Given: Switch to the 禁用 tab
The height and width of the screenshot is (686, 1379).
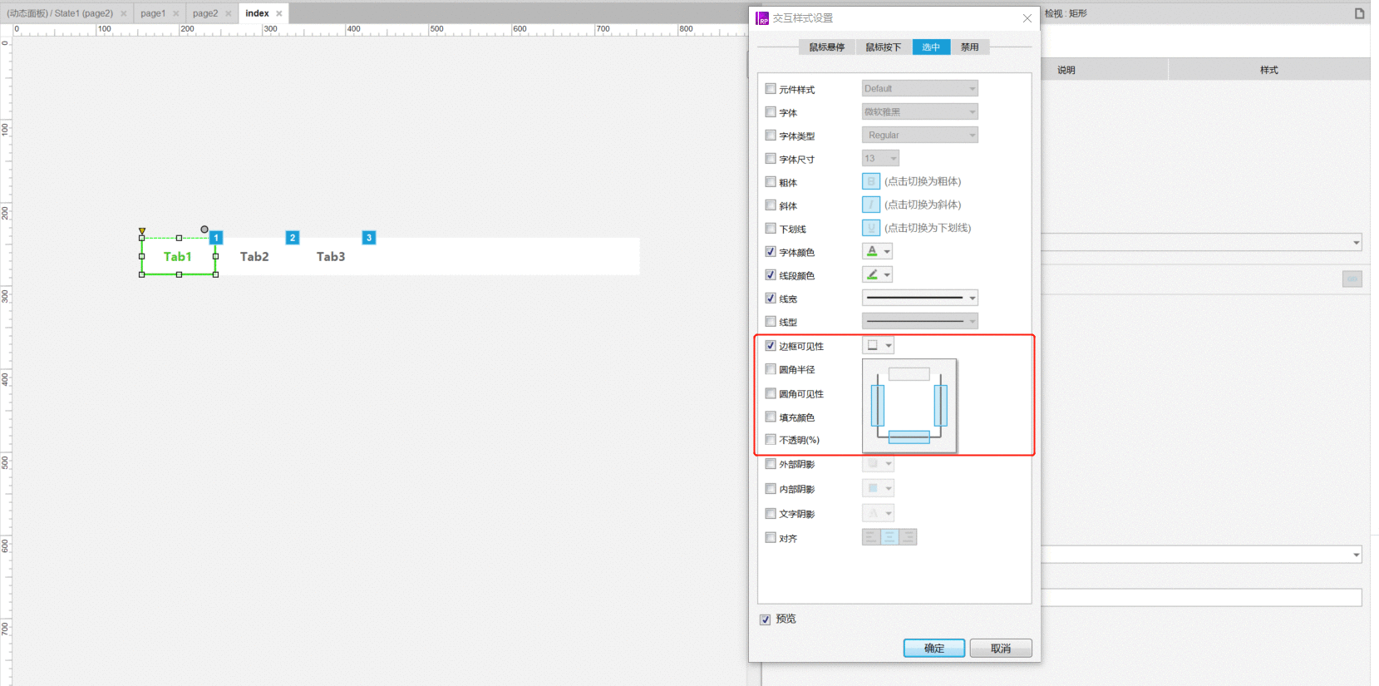Looking at the screenshot, I should [x=970, y=47].
